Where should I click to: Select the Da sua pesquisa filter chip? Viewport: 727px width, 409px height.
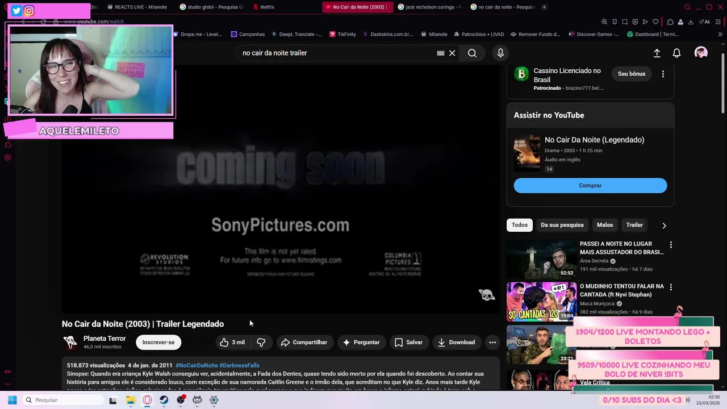pos(562,225)
